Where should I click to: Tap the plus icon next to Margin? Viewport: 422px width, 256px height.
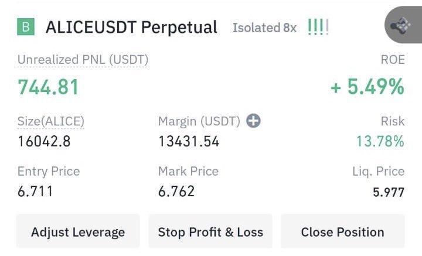coord(253,121)
